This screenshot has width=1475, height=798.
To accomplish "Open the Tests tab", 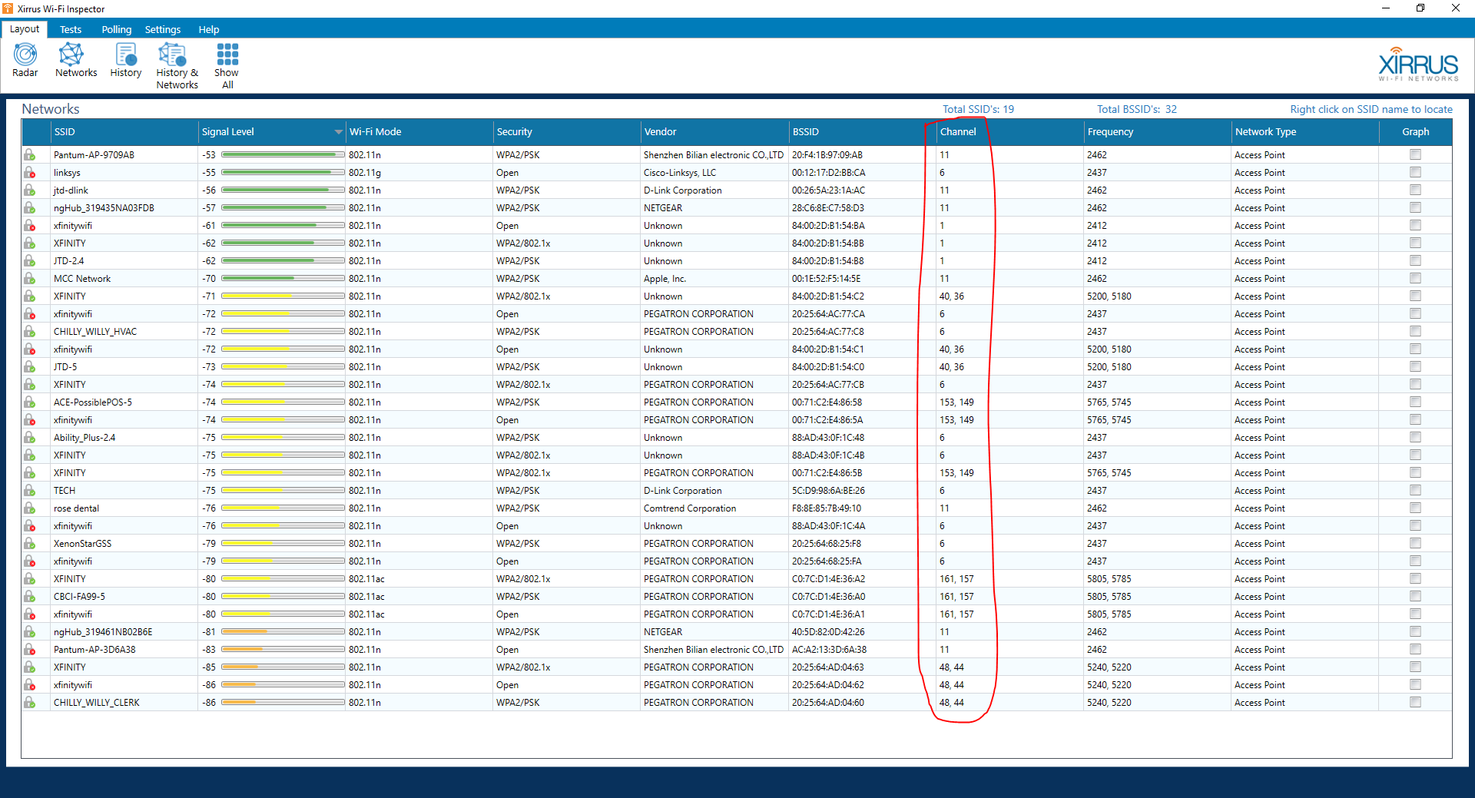I will coord(71,29).
